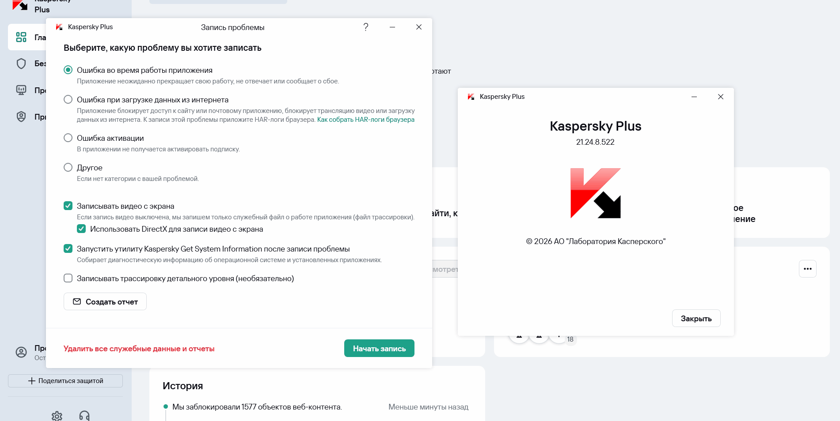The width and height of the screenshot is (840, 421).
Task: Click the Home dashboard sidebar icon
Action: point(21,37)
